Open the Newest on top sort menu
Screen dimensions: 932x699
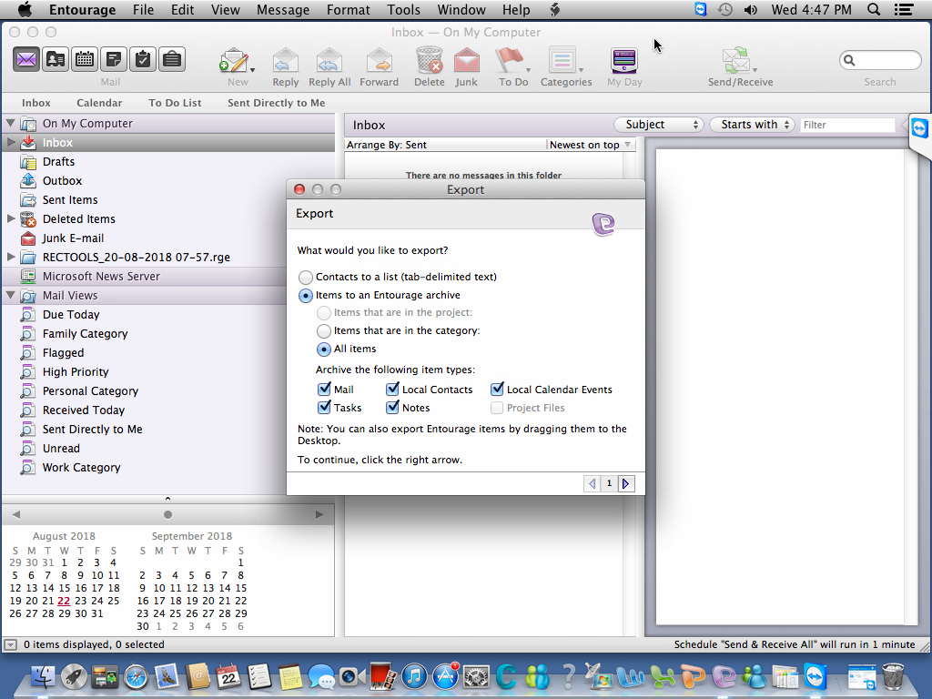pyautogui.click(x=590, y=145)
